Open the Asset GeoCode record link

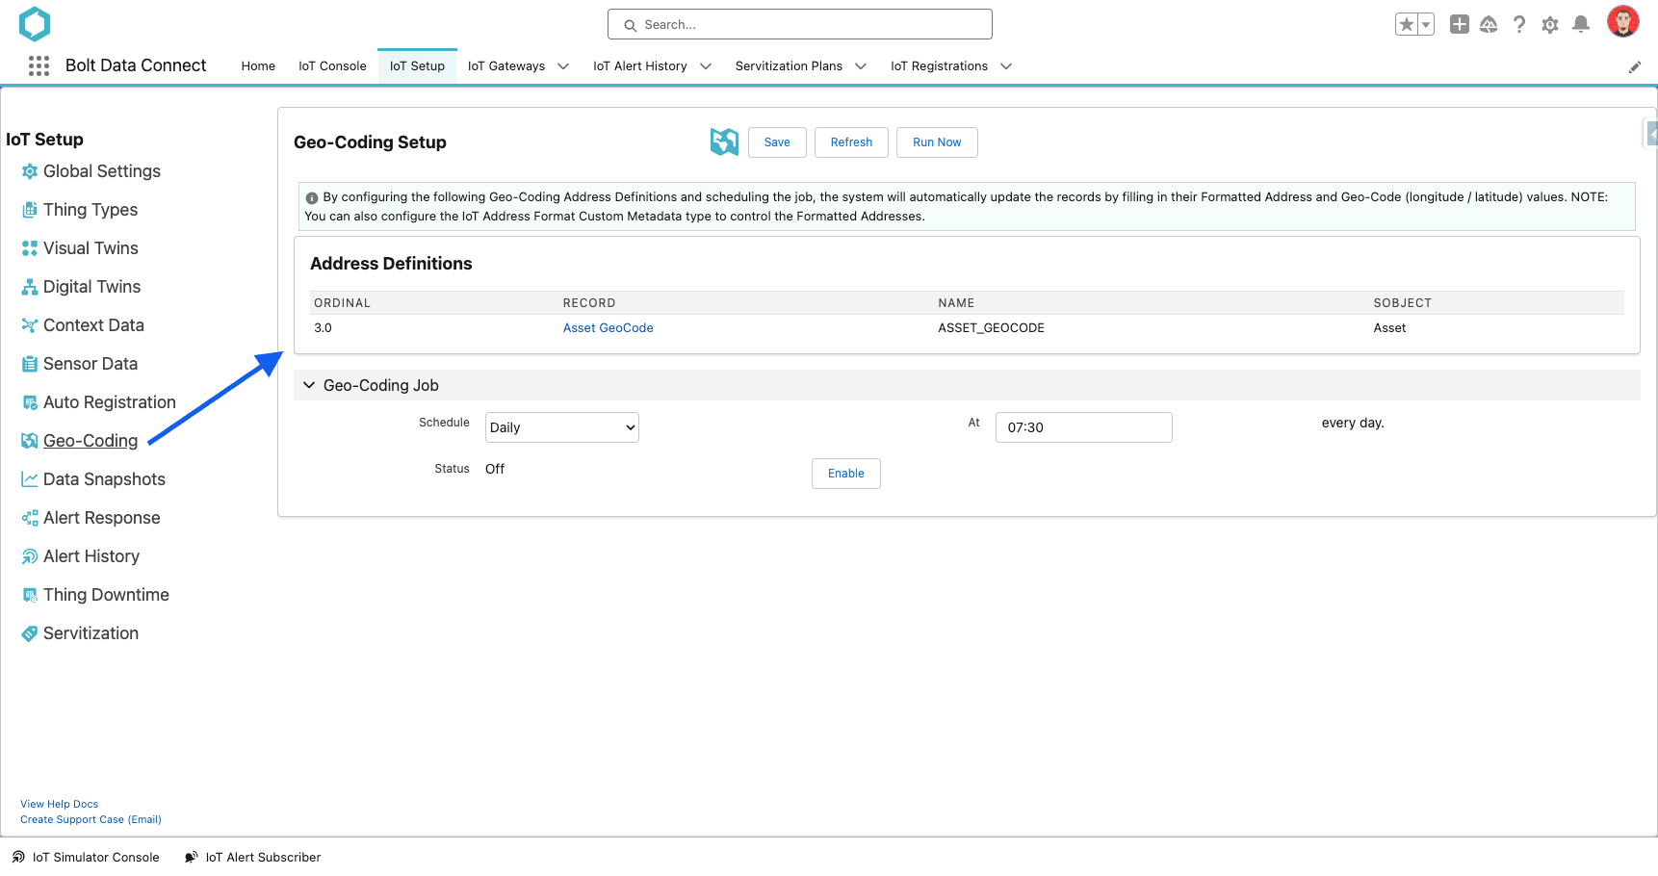click(x=609, y=328)
